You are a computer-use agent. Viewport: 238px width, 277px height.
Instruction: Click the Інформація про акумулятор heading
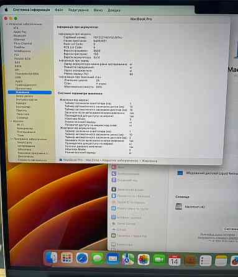tap(78, 27)
